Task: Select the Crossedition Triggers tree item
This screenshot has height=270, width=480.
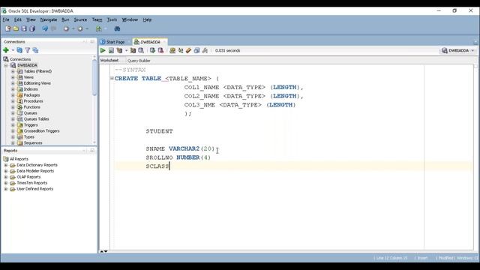Action: (42, 131)
